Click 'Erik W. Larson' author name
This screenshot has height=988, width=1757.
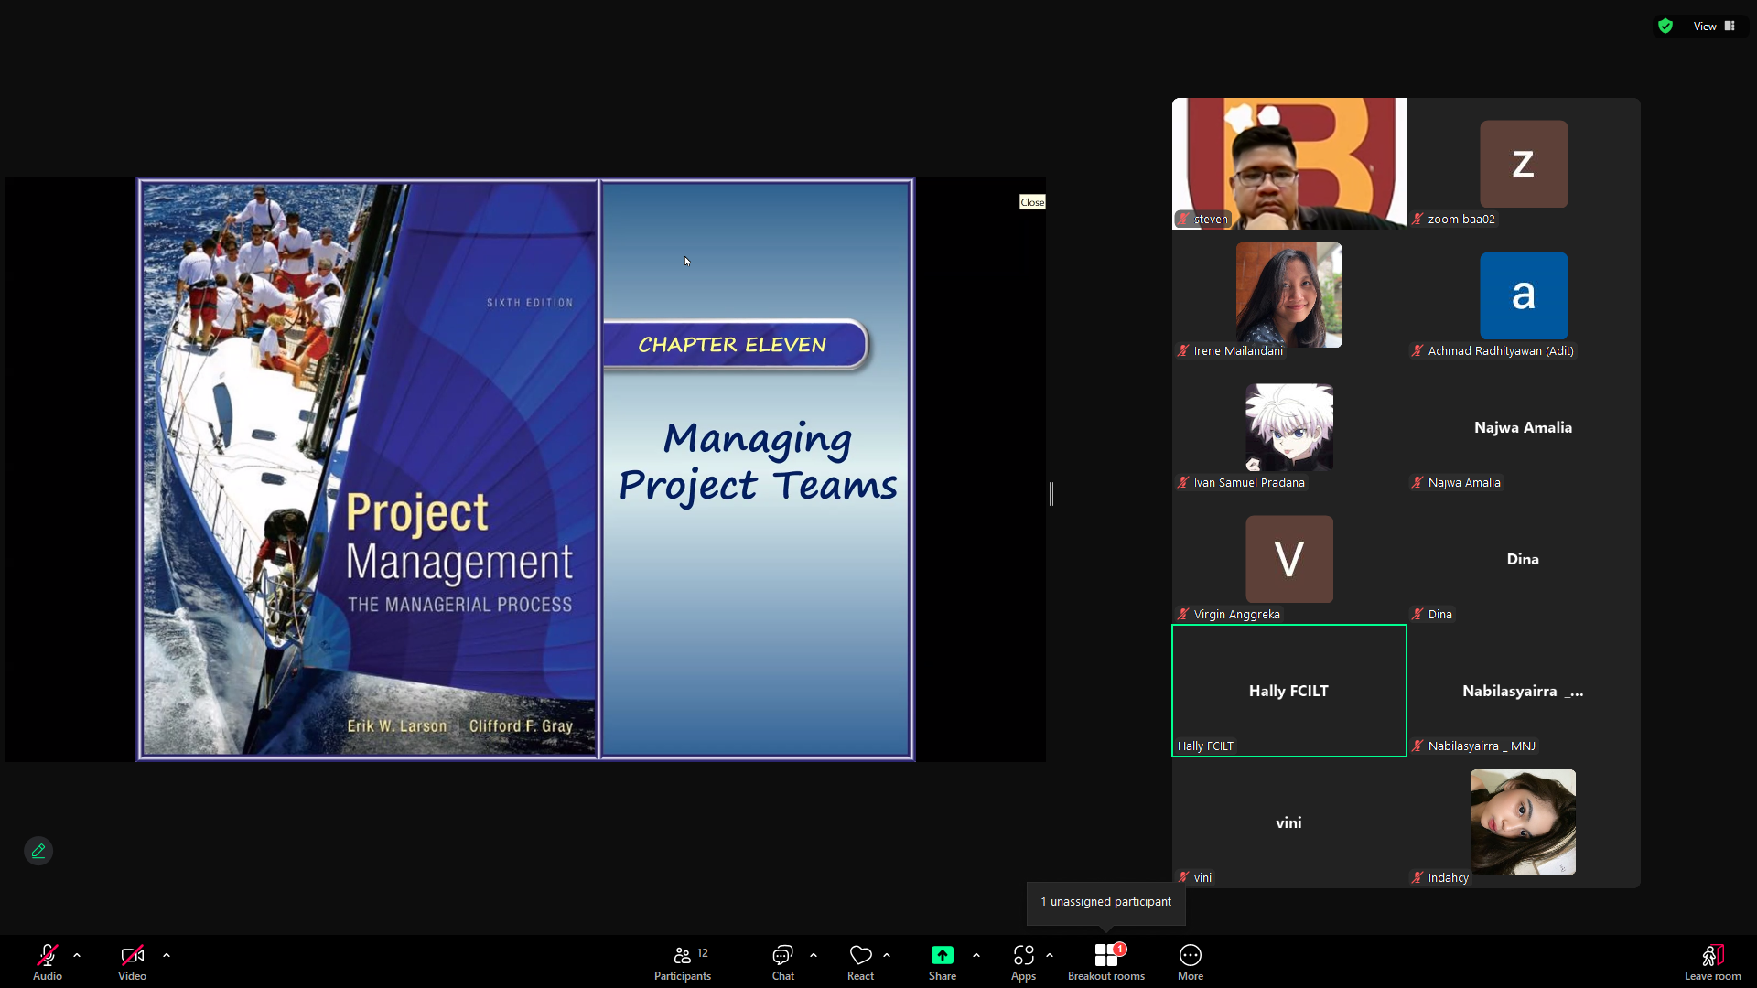[397, 726]
